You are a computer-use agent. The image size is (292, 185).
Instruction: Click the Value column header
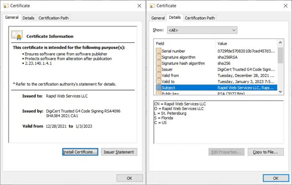coord(247,44)
